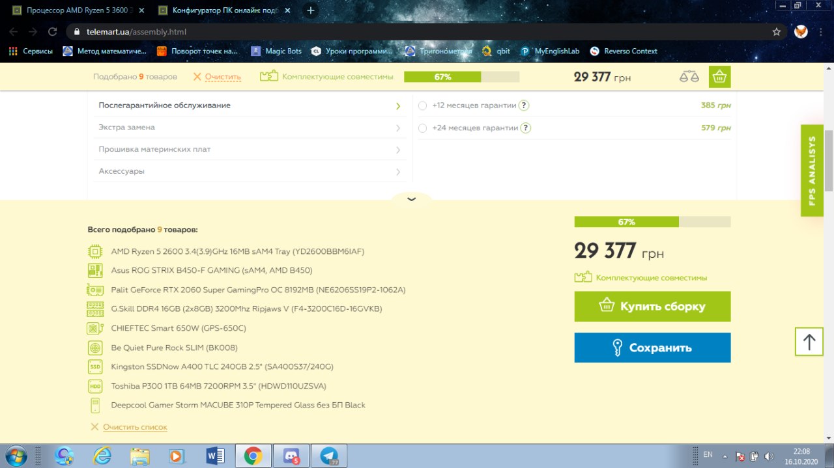834x468 pixels.
Task: Click the Очистить link in top bar
Action: (223, 77)
